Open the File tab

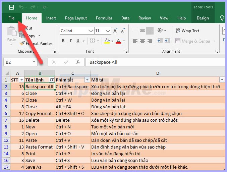[11, 18]
